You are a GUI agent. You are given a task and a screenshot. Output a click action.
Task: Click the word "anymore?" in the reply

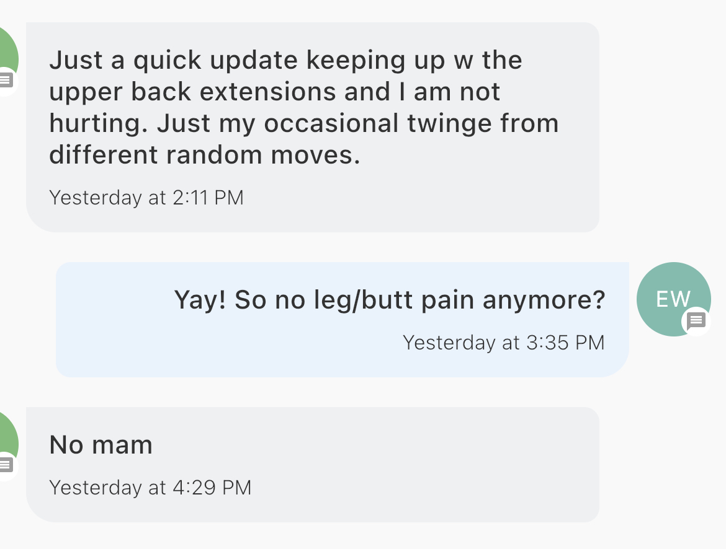(x=544, y=301)
